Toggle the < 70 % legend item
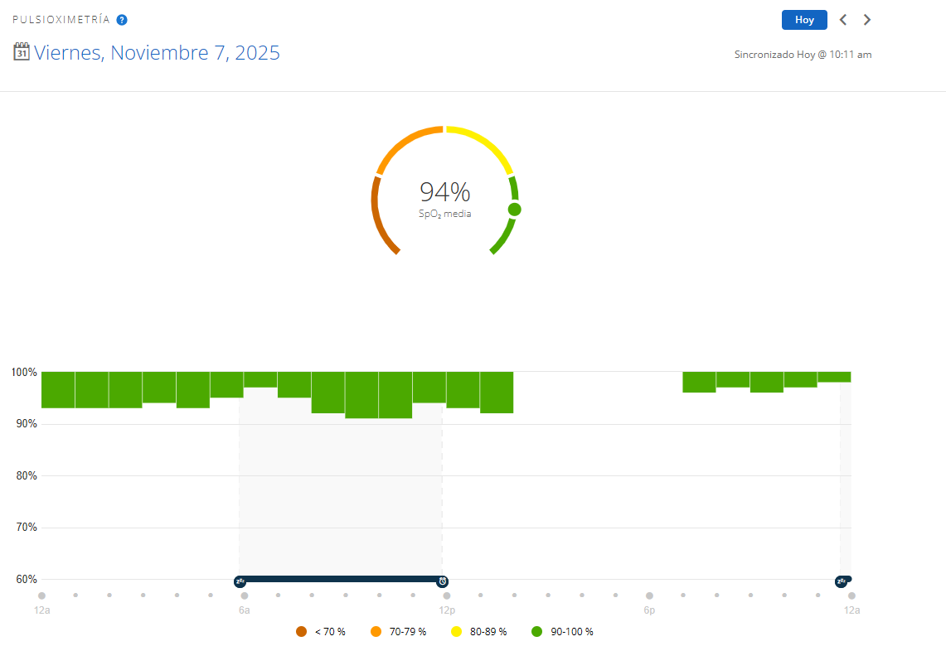This screenshot has width=946, height=646. point(321,632)
